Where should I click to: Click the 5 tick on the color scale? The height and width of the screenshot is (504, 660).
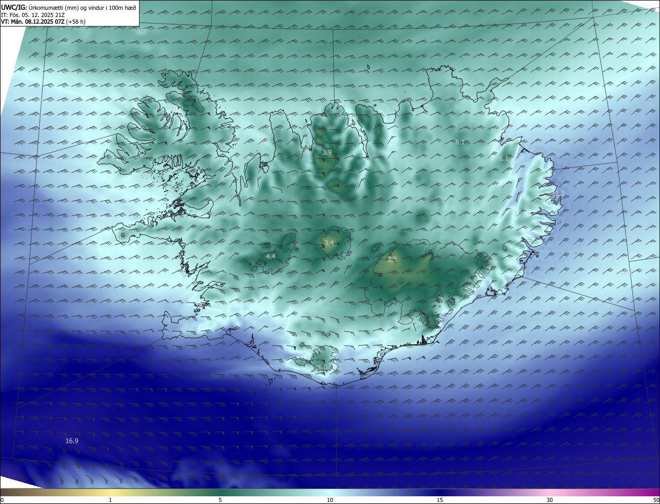pos(220,500)
